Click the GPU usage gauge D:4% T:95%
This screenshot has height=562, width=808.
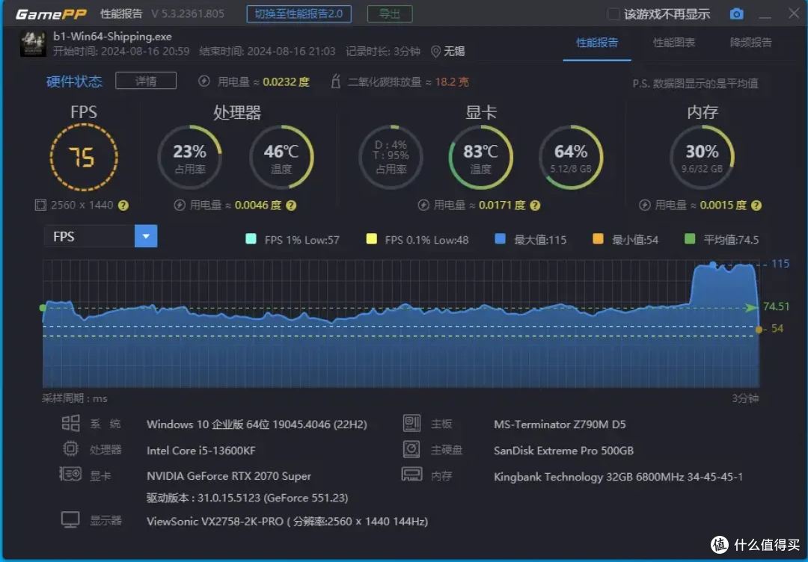click(x=391, y=158)
